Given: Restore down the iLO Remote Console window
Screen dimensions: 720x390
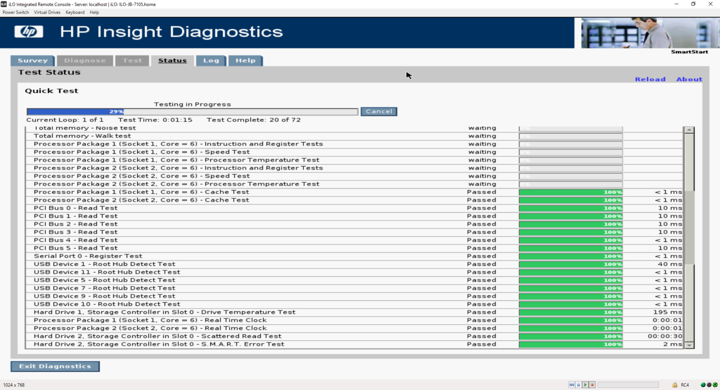Looking at the screenshot, I should (693, 4).
